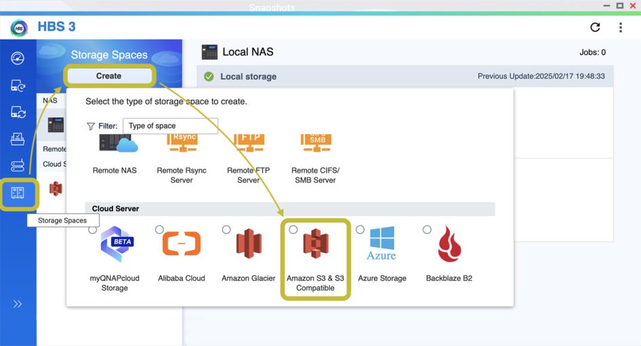Viewport: 641px width, 346px height.
Task: Close the HBS 3 window
Action: [x=633, y=5]
